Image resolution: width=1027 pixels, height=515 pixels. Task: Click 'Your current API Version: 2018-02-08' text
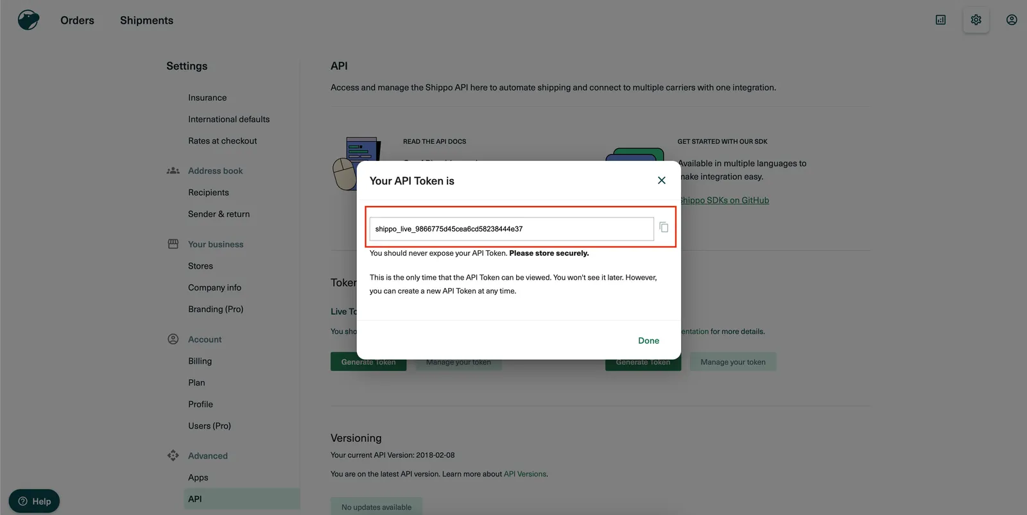393,455
